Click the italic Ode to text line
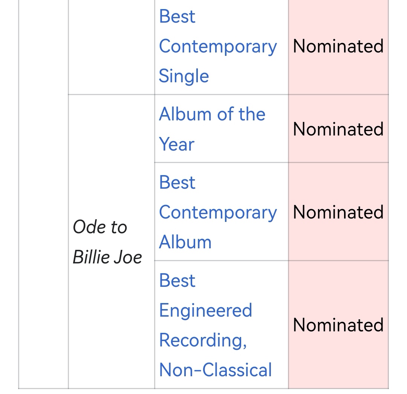 (x=100, y=227)
